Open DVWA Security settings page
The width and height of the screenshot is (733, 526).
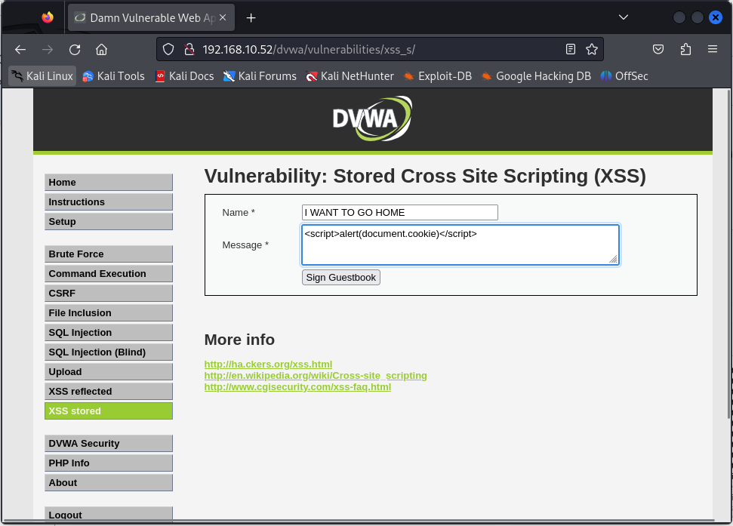pos(109,443)
